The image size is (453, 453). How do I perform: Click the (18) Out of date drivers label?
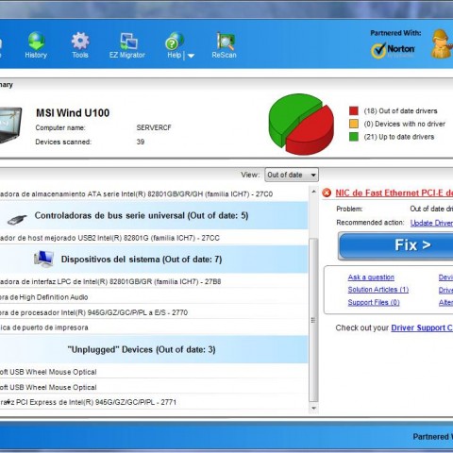click(400, 110)
